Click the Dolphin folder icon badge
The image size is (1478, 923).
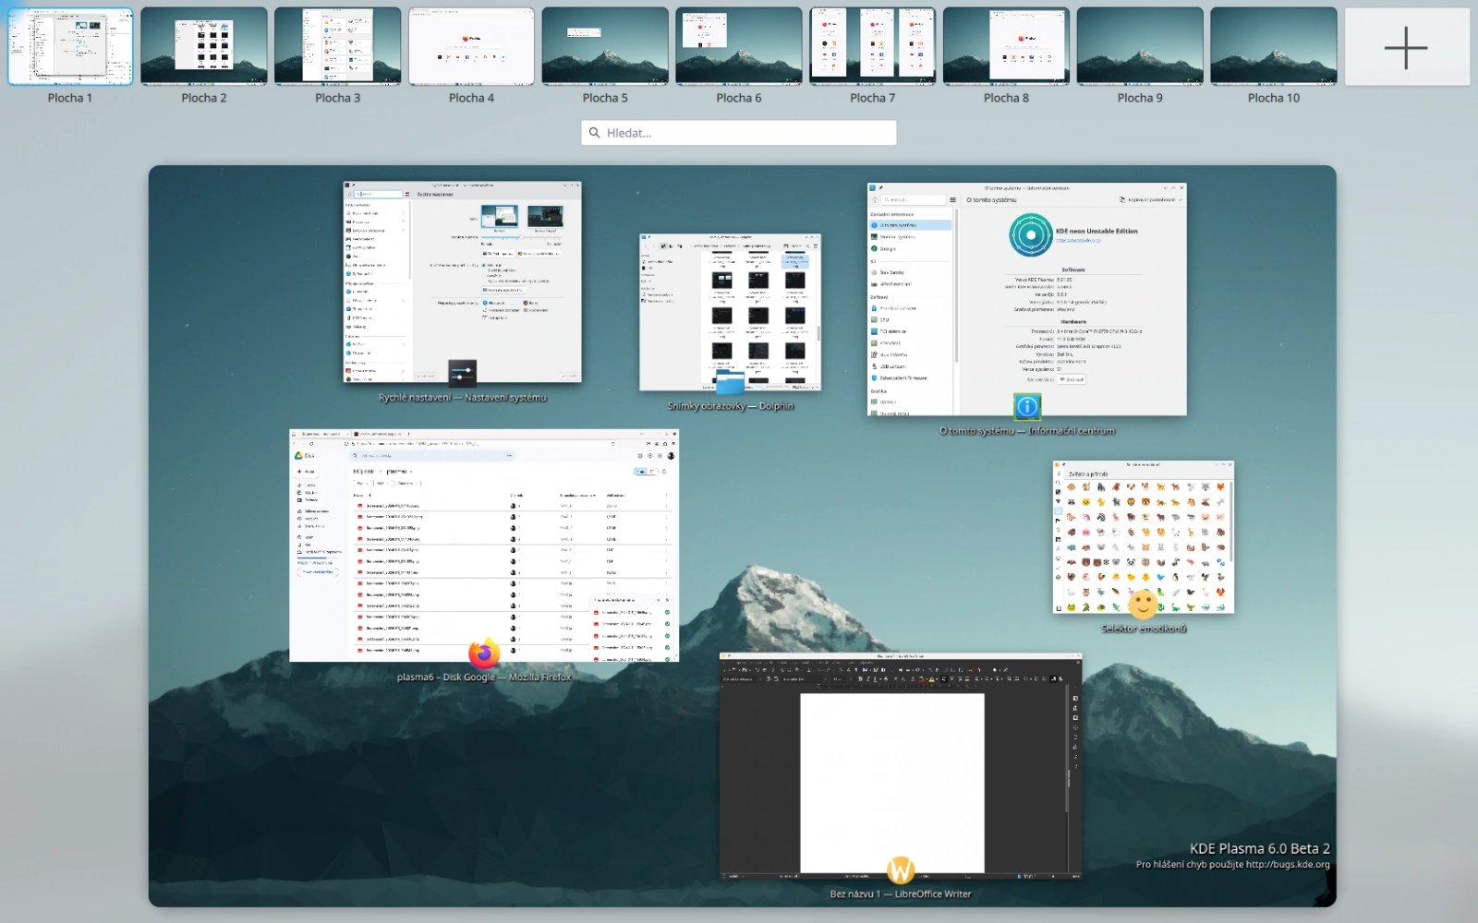[x=730, y=382]
